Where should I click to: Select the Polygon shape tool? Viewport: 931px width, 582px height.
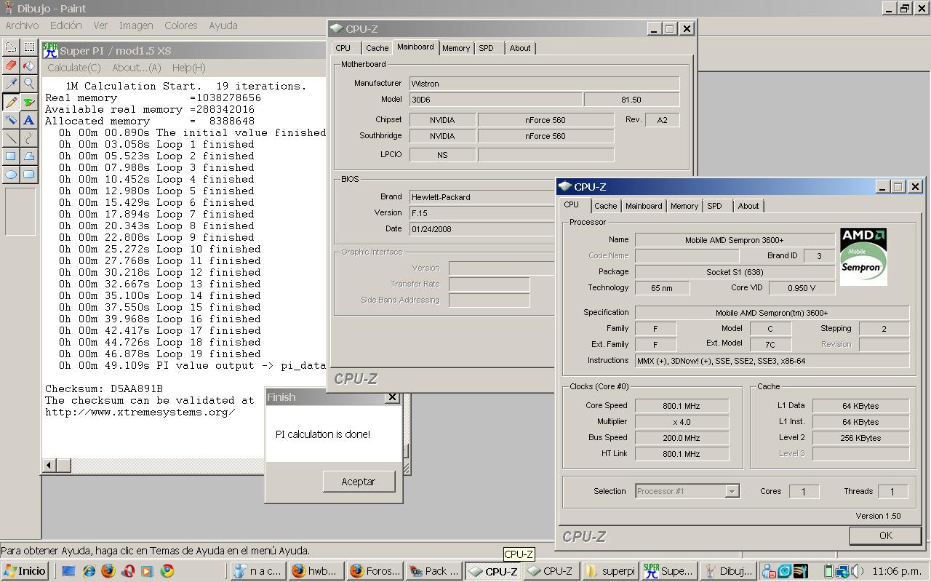tap(29, 156)
